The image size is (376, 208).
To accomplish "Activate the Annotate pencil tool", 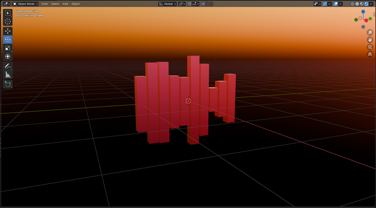I will pos(8,66).
